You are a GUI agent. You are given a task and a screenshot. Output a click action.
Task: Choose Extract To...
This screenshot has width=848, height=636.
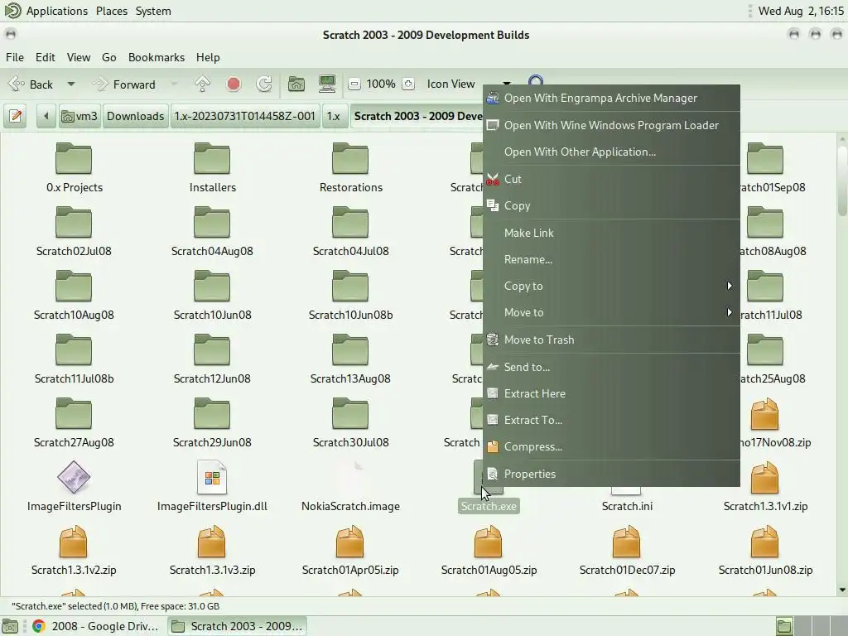point(611,420)
